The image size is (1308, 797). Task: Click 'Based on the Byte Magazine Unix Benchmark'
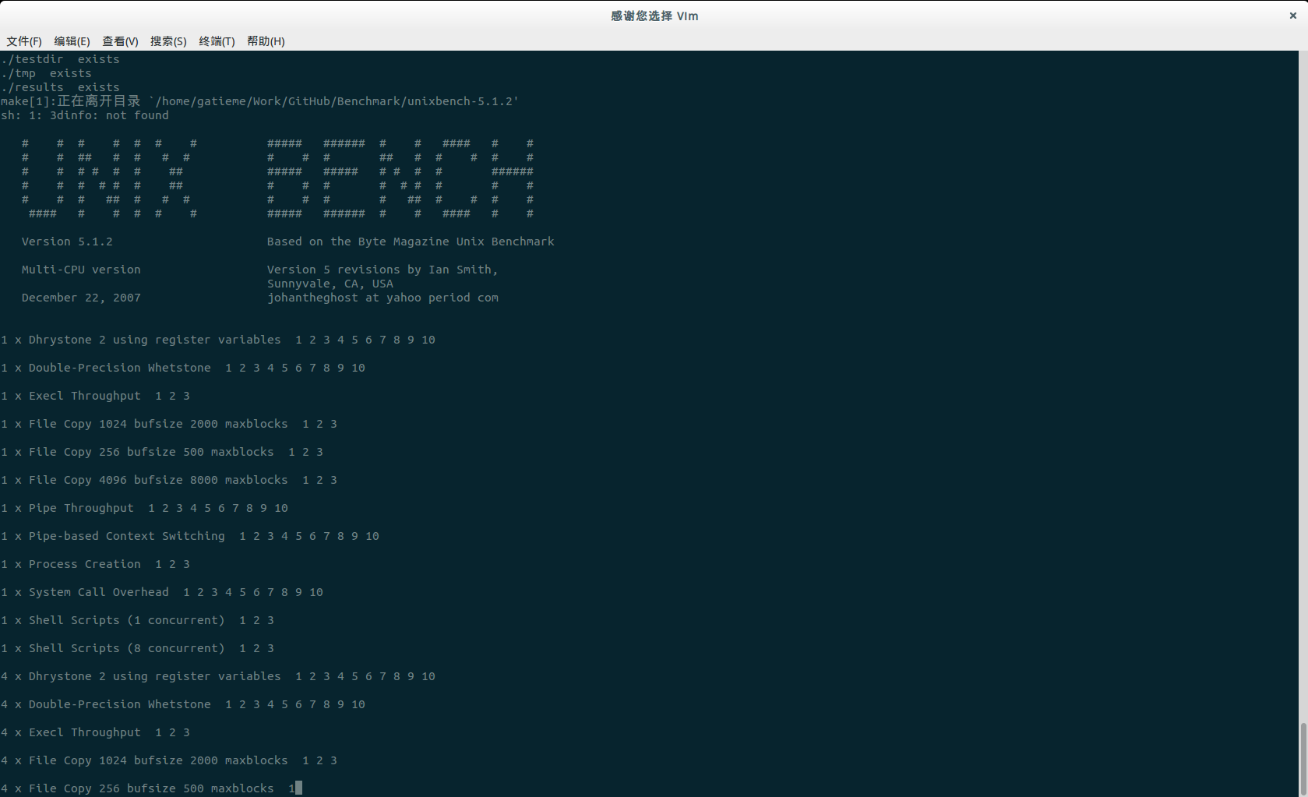click(x=411, y=242)
